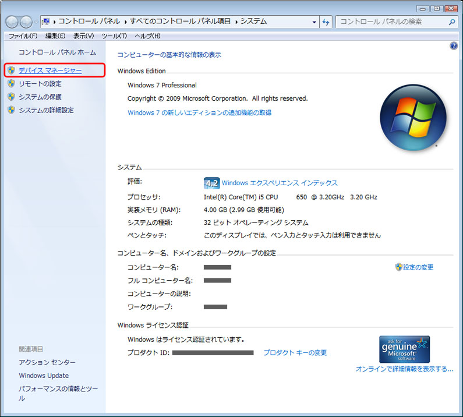
Task: Click the blue help question mark icon
Action: pyautogui.click(x=454, y=46)
